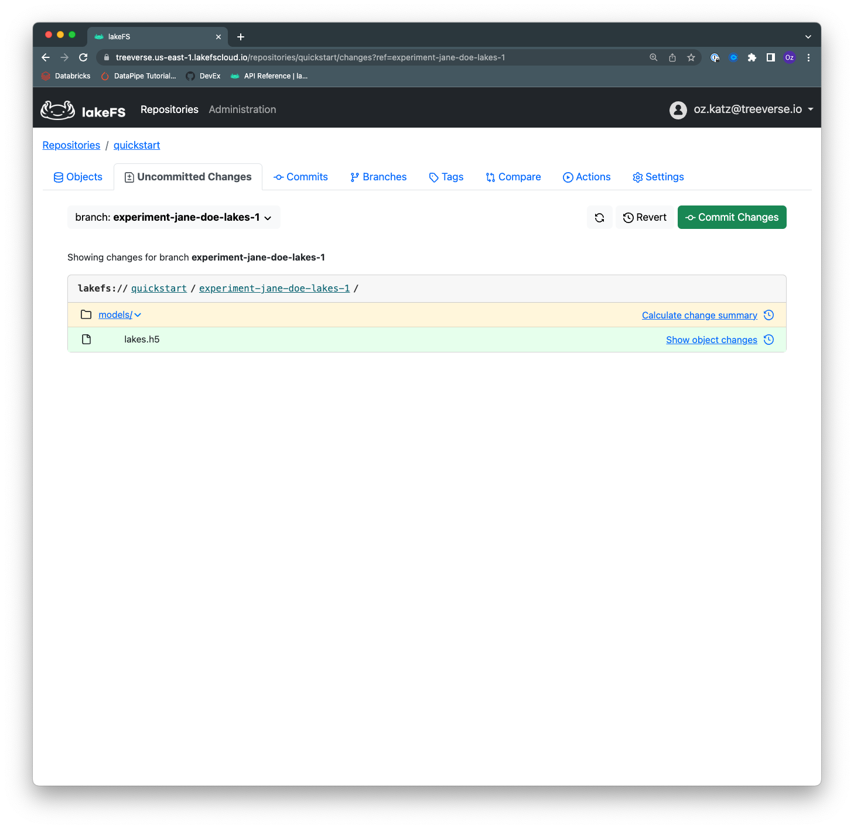
Task: Collapse the models/ folder chevron
Action: [x=138, y=315]
